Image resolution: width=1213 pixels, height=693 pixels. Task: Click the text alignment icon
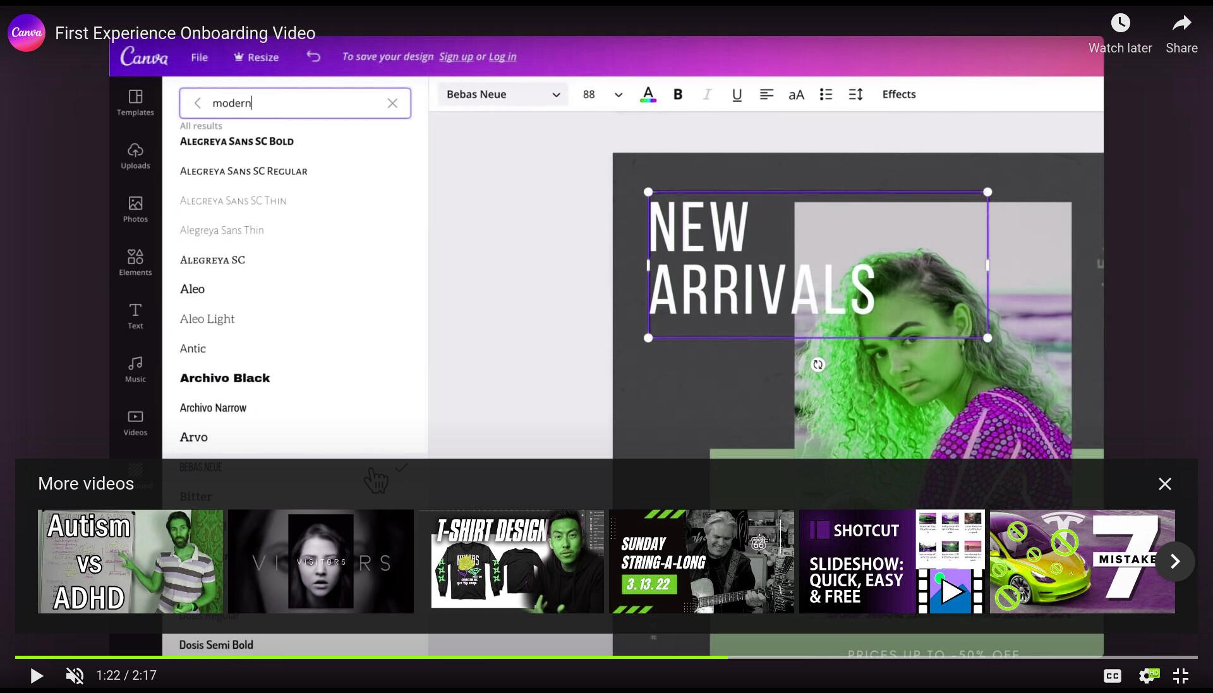(x=766, y=95)
